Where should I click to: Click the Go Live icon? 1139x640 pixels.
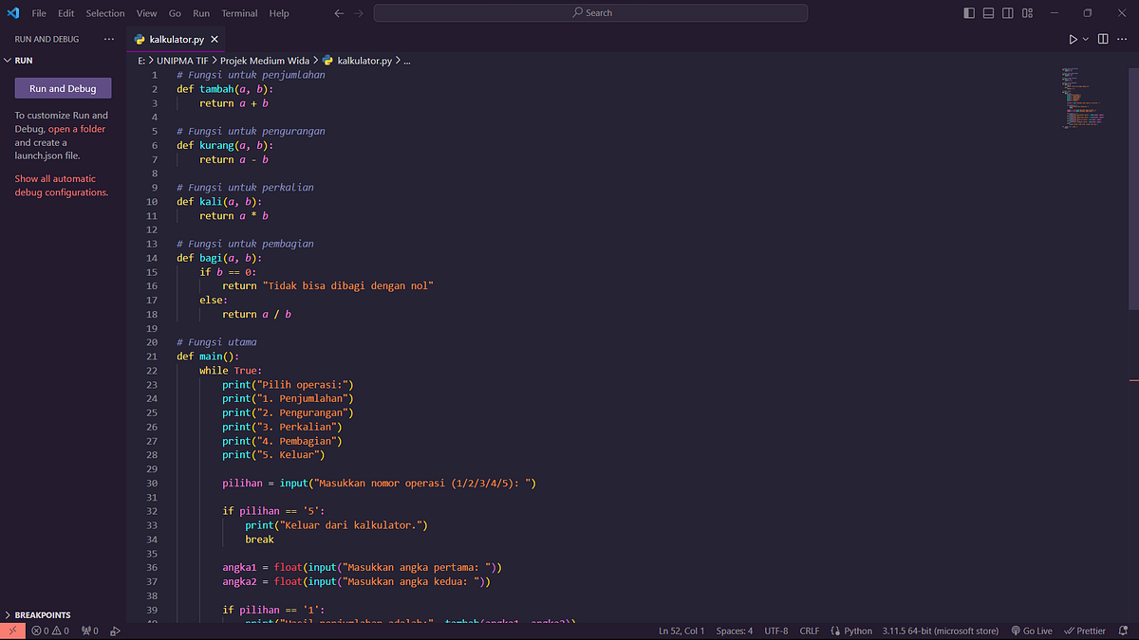pyautogui.click(x=1032, y=630)
